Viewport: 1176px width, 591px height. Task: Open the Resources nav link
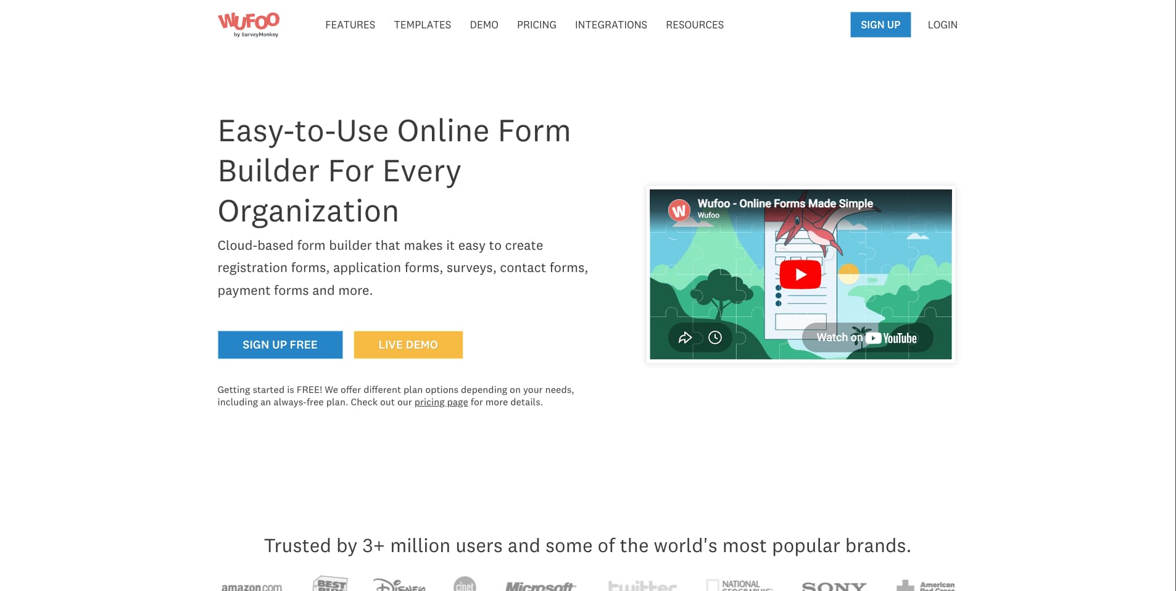click(695, 25)
